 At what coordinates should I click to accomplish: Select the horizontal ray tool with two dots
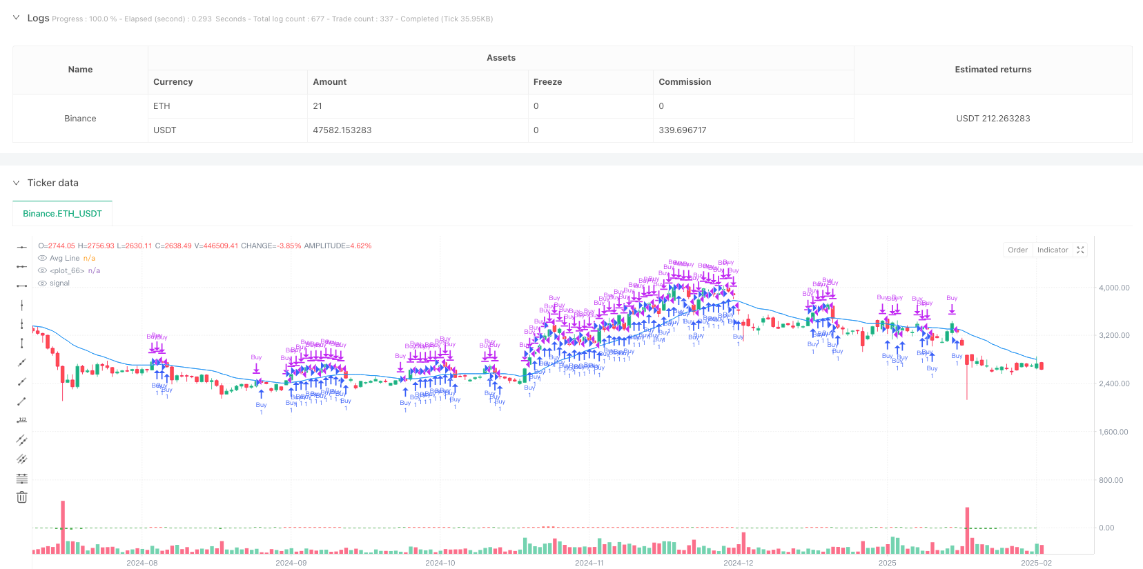[22, 266]
